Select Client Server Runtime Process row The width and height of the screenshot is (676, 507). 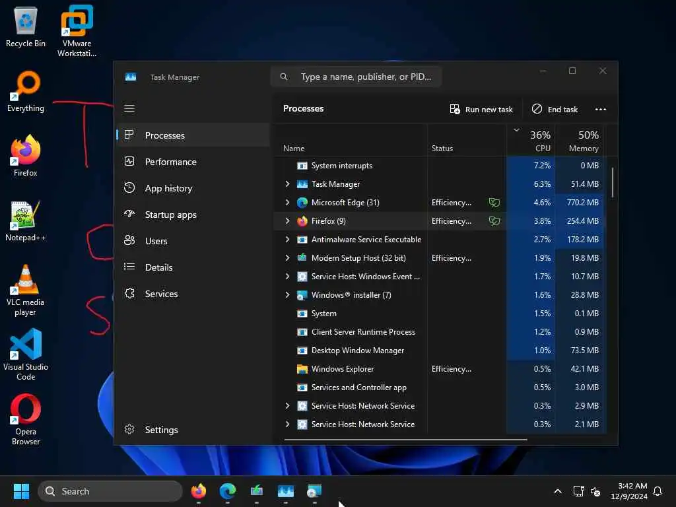pyautogui.click(x=439, y=332)
